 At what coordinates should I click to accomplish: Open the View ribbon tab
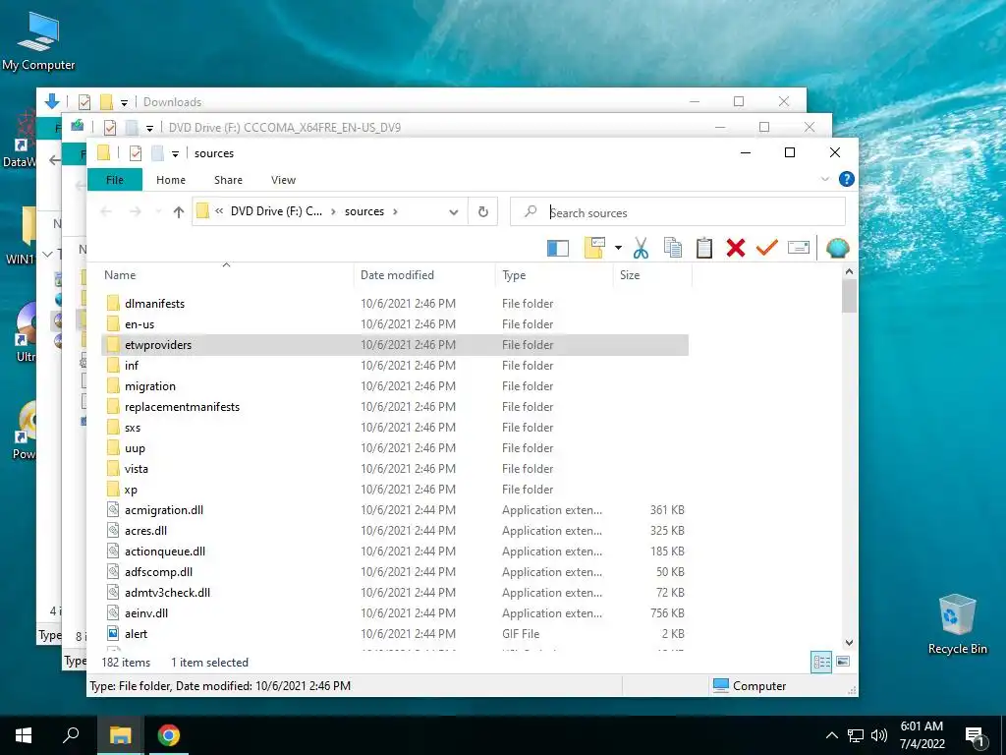283,180
